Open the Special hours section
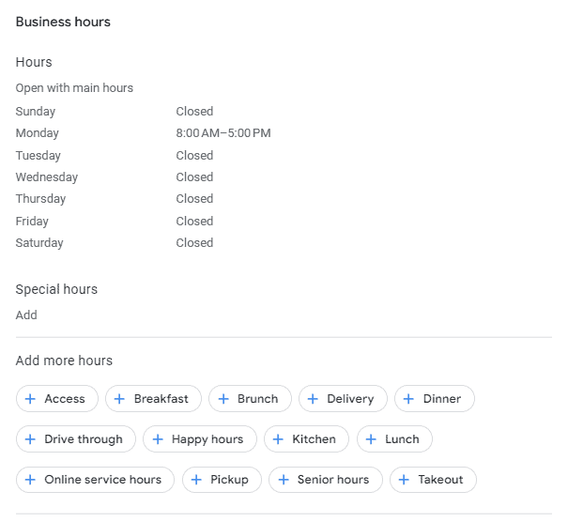 pos(56,289)
